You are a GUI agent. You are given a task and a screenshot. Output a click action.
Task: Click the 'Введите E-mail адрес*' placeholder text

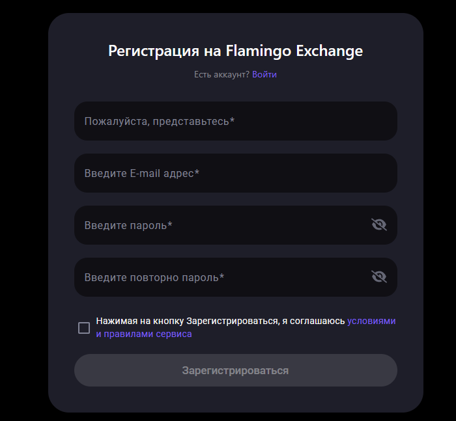142,173
